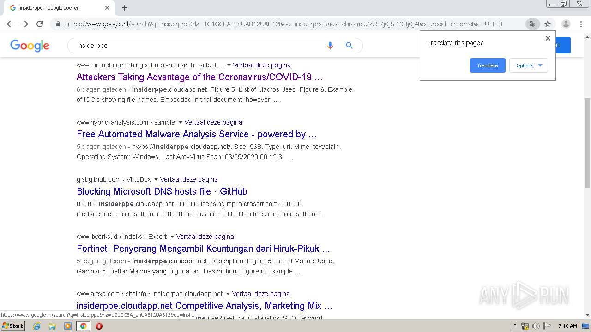This screenshot has width=591, height=332.
Task: Click the network tray icon
Action: point(525,326)
